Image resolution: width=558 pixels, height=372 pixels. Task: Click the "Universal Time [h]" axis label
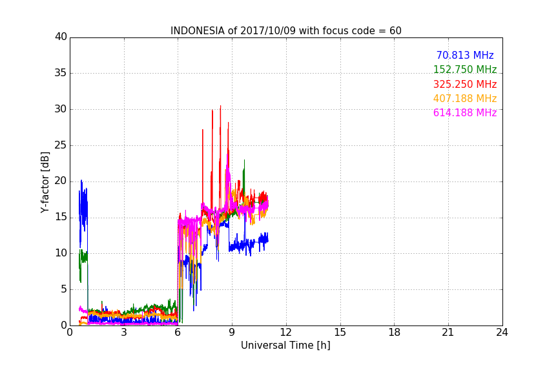(x=285, y=346)
